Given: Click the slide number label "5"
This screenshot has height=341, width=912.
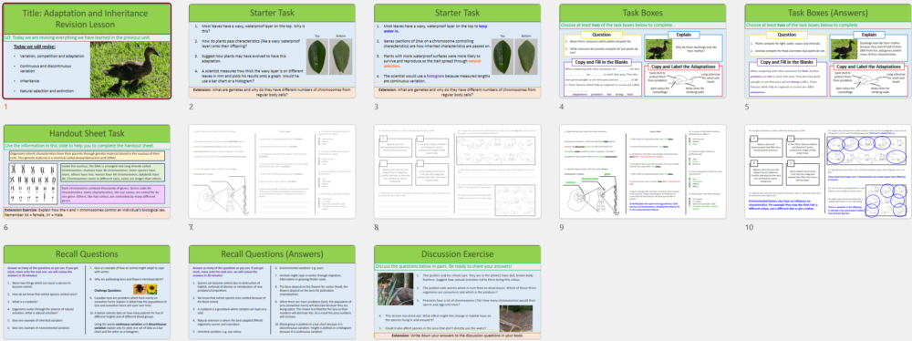Looking at the screenshot, I should [x=748, y=107].
